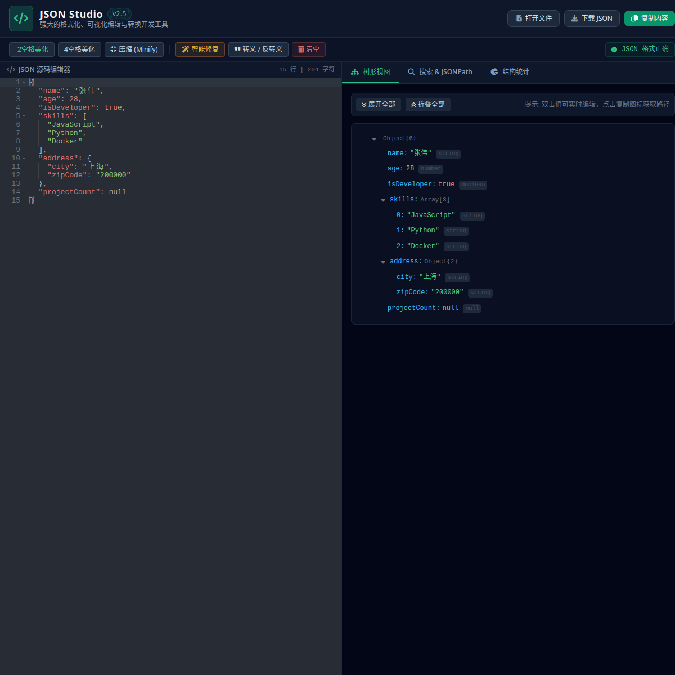Download the JSON via 下载 JSON button

pos(592,19)
